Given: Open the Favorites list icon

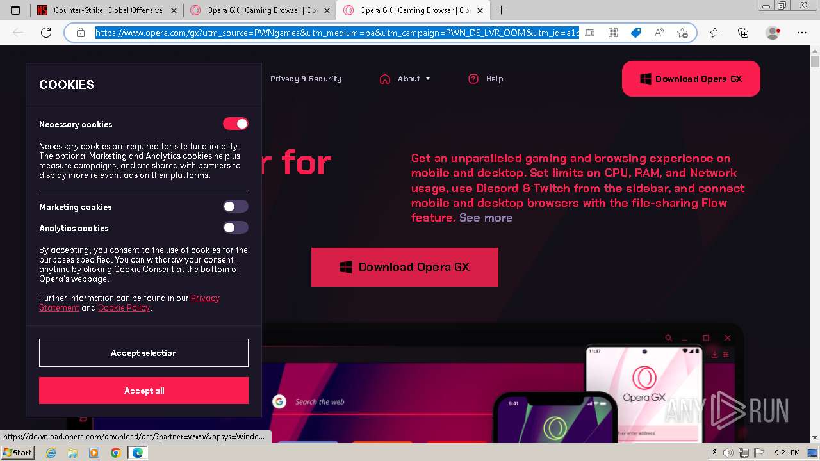Looking at the screenshot, I should coord(715,33).
